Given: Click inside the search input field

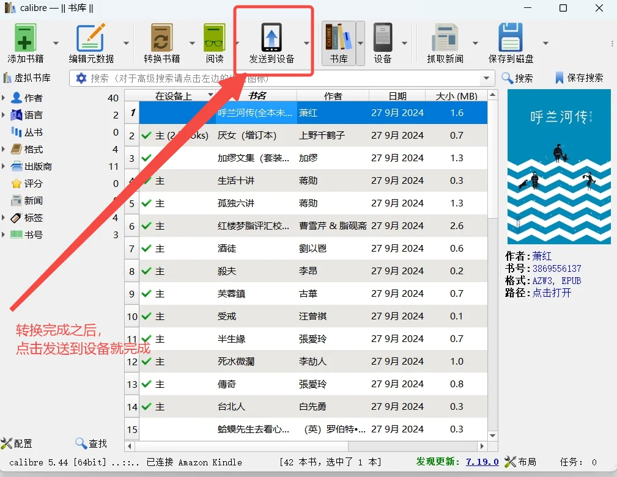Looking at the screenshot, I should (283, 78).
